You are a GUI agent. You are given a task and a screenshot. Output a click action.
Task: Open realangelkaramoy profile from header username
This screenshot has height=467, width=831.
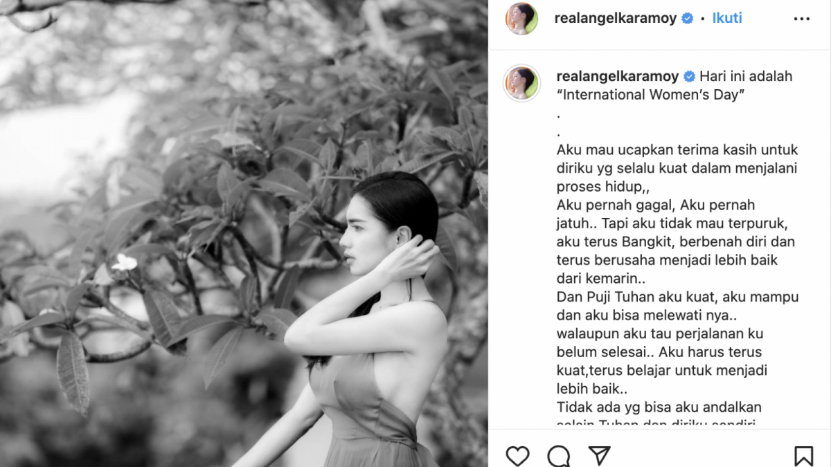coord(616,19)
